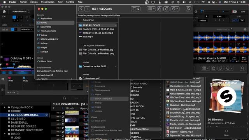
Task: Go back in TEST RELOCATE Finder window
Action: [81, 9]
